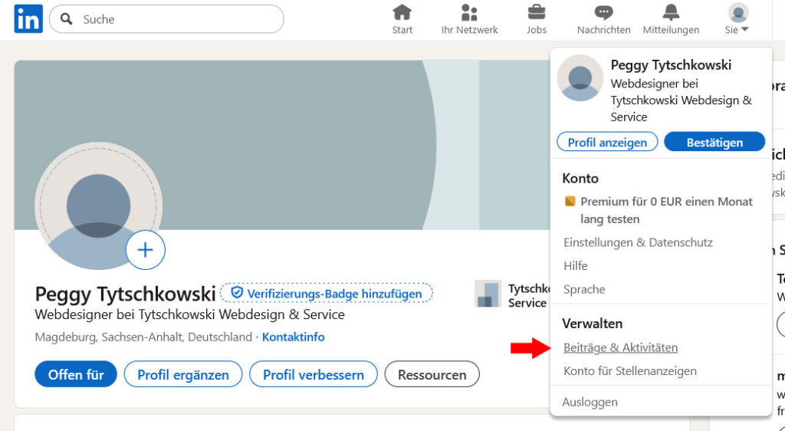Click Verifizierungs-Badge hinzufügen button
Viewport: 785px width, 431px height.
(x=327, y=294)
